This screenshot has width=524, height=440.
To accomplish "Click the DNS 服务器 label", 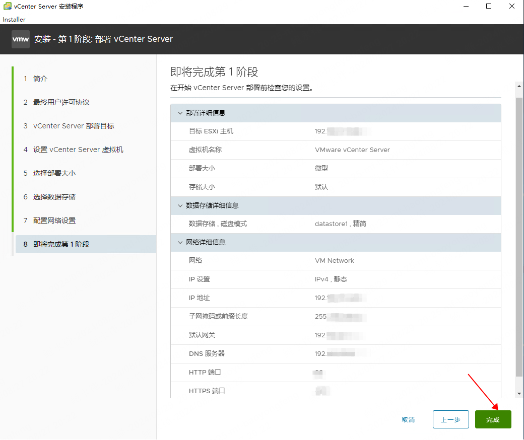I will click(x=207, y=353).
